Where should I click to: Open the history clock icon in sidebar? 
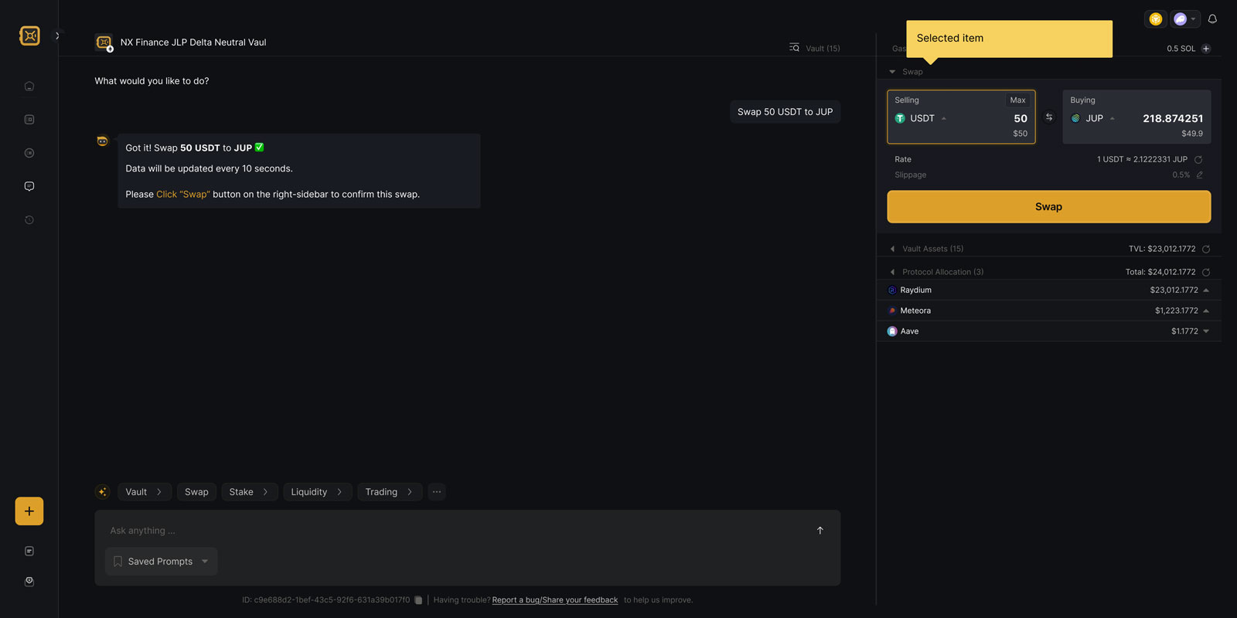[x=29, y=220]
